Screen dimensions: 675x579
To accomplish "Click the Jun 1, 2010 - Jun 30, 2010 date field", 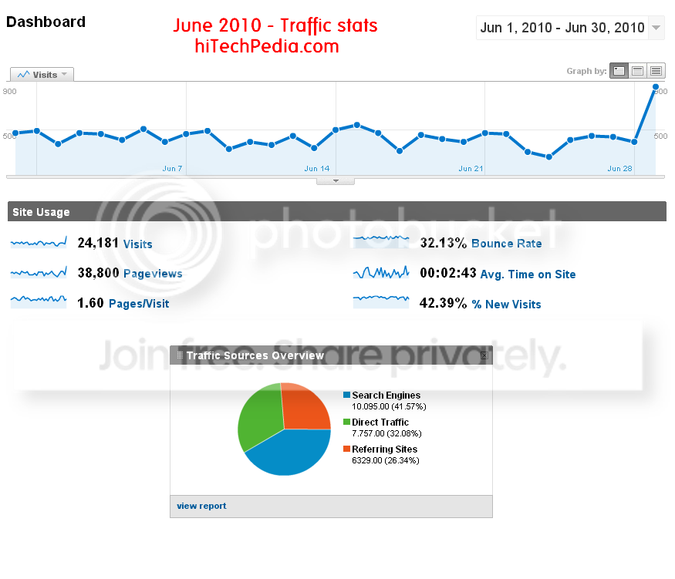I will [x=562, y=28].
